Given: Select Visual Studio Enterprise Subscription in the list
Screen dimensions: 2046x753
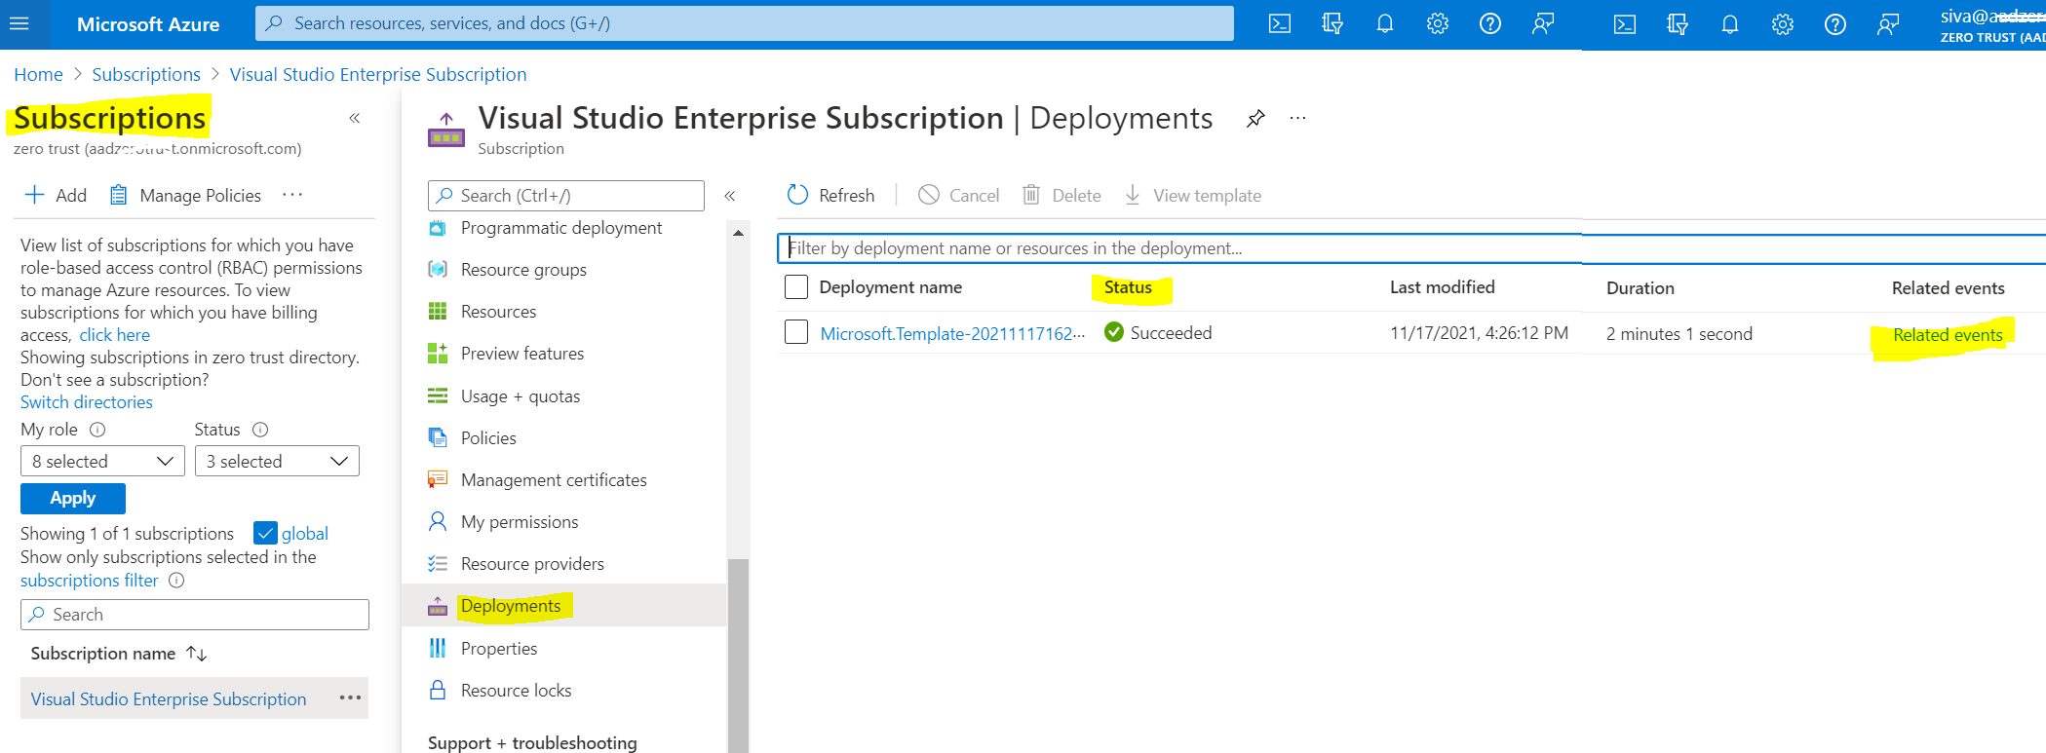Looking at the screenshot, I should 169,699.
